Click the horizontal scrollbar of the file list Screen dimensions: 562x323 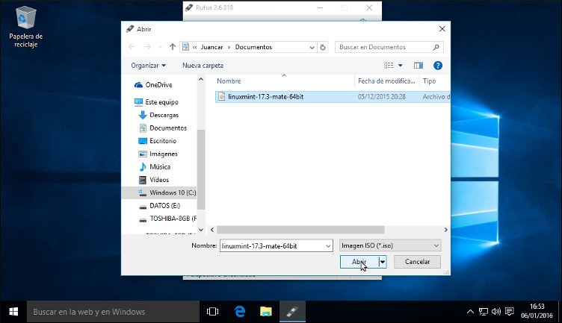[300, 230]
